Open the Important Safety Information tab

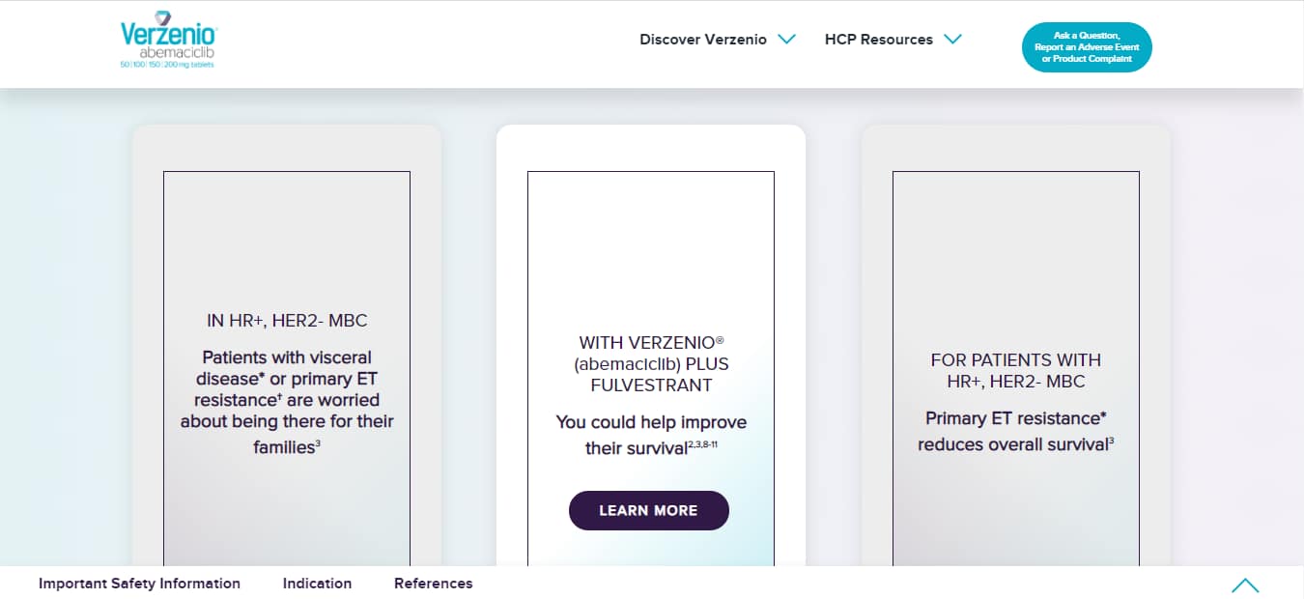tap(139, 584)
